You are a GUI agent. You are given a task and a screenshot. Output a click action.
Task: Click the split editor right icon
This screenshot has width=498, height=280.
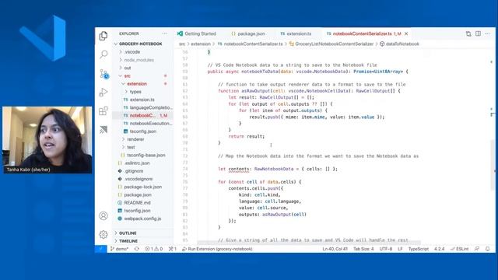(478, 33)
